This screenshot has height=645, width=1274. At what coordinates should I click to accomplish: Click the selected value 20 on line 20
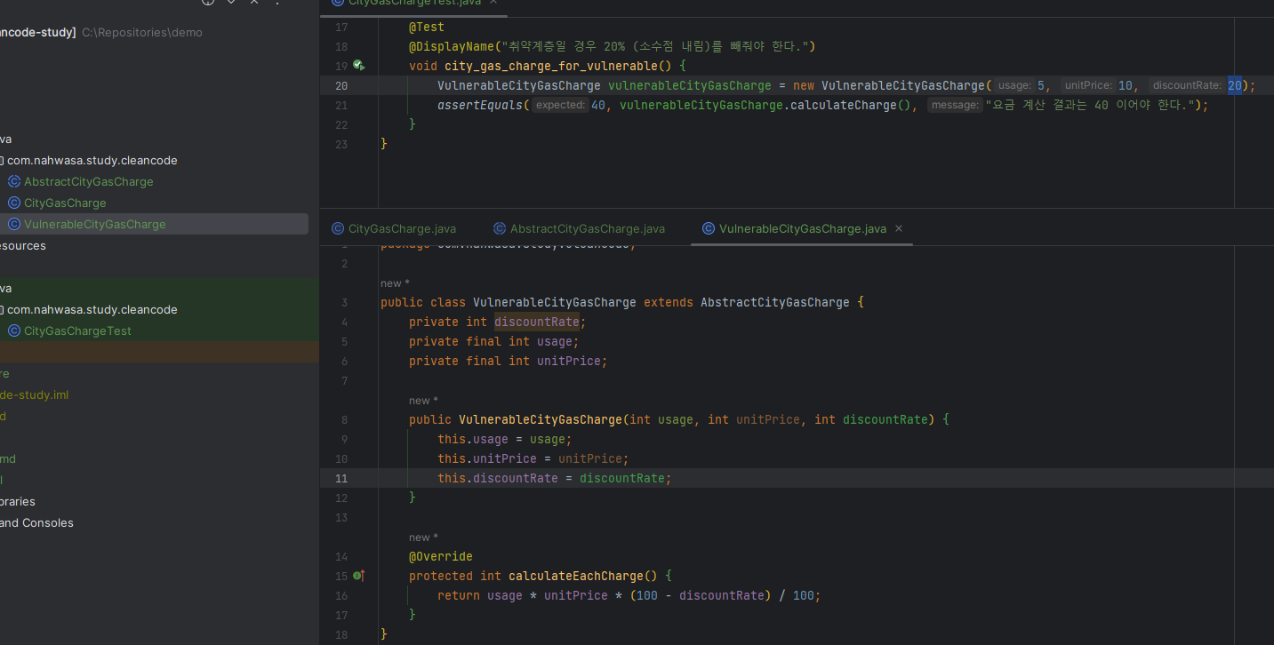(x=1235, y=85)
